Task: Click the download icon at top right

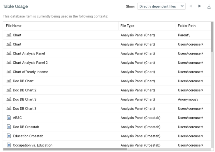Action: point(209,6)
